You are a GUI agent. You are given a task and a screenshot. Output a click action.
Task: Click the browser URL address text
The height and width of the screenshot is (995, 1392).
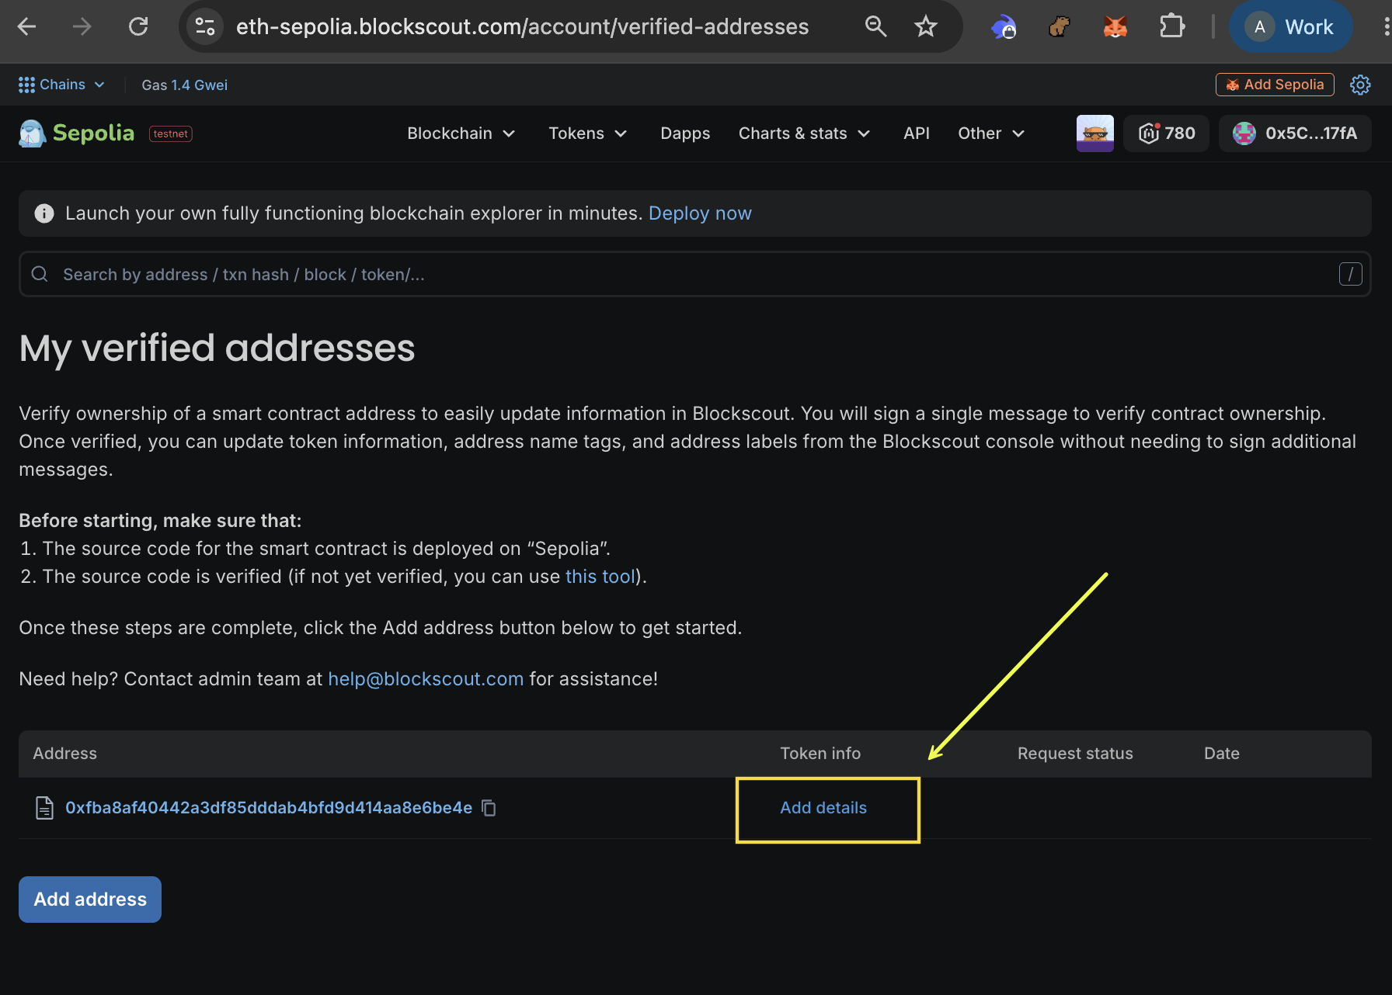523,27
